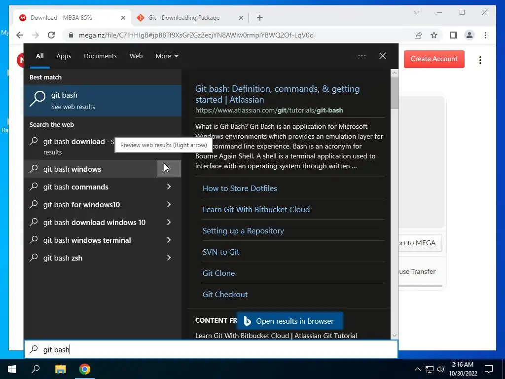Reload the MEGA page
505x379 pixels.
tap(51, 35)
